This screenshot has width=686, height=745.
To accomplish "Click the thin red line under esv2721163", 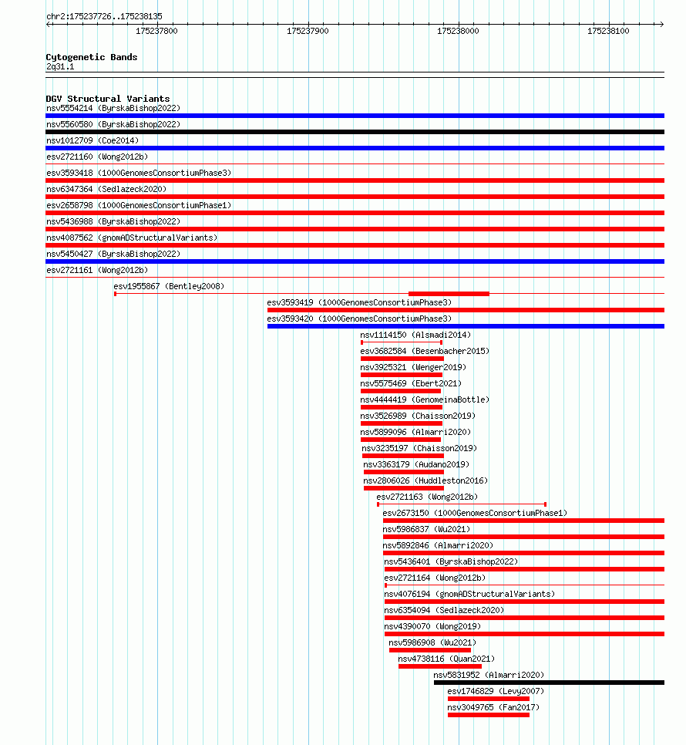I will click(x=462, y=504).
